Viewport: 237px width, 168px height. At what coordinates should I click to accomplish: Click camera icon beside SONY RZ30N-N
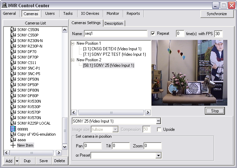(13, 41)
